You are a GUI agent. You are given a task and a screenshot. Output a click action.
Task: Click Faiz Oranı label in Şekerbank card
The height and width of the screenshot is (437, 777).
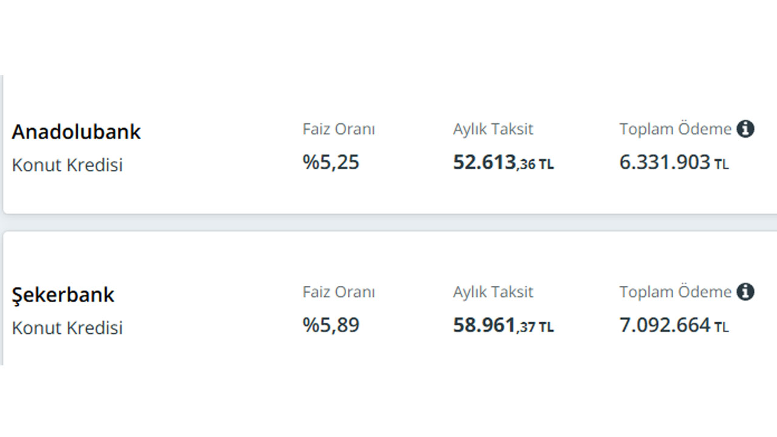pos(339,292)
